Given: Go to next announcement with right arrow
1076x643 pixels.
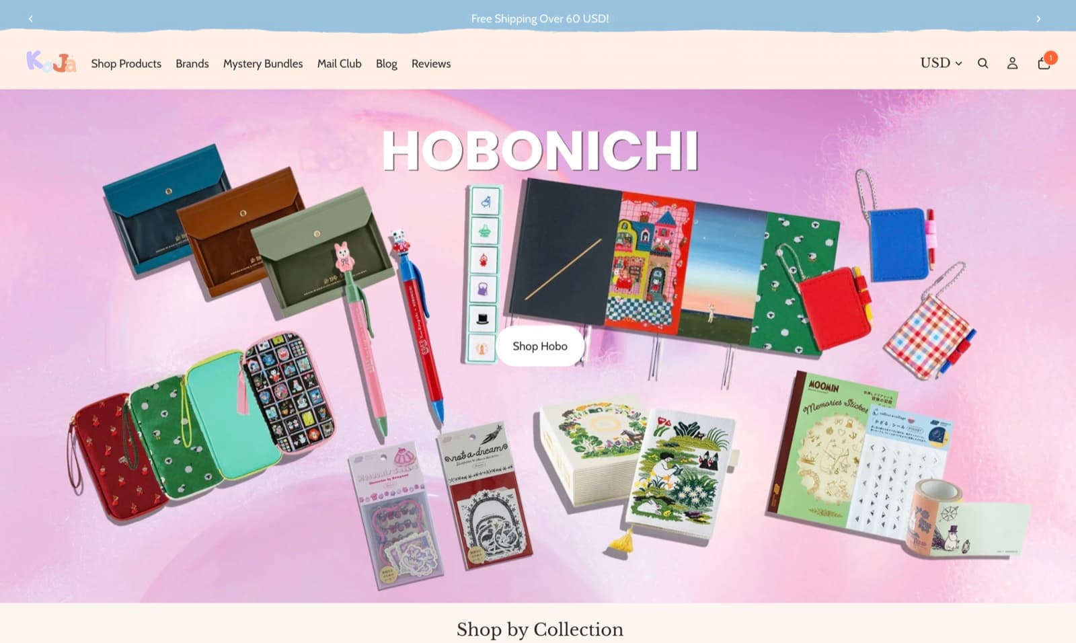Looking at the screenshot, I should 1038,19.
